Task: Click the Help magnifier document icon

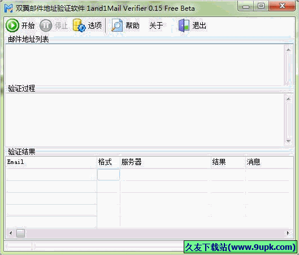Action: 117,25
